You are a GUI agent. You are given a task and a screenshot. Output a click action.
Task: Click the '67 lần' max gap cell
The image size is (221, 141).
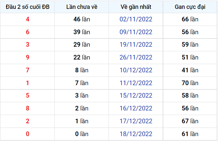[x=190, y=121]
